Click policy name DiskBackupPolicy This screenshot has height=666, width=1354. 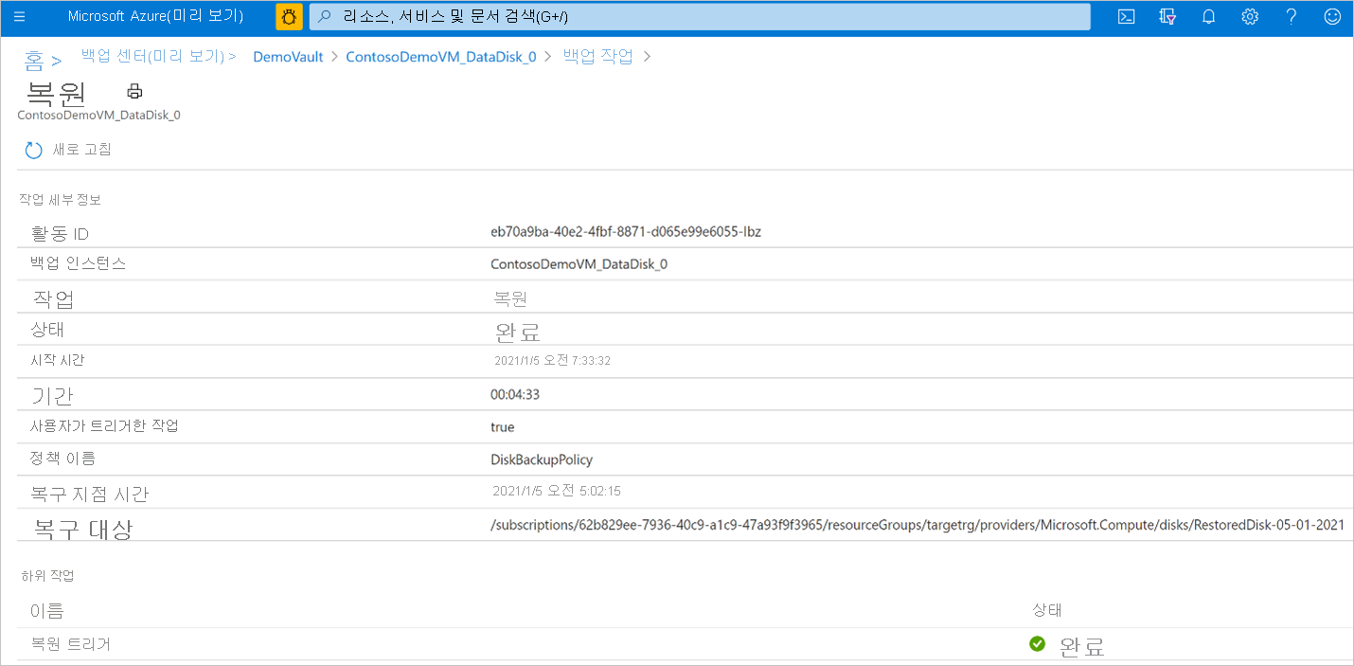click(542, 459)
